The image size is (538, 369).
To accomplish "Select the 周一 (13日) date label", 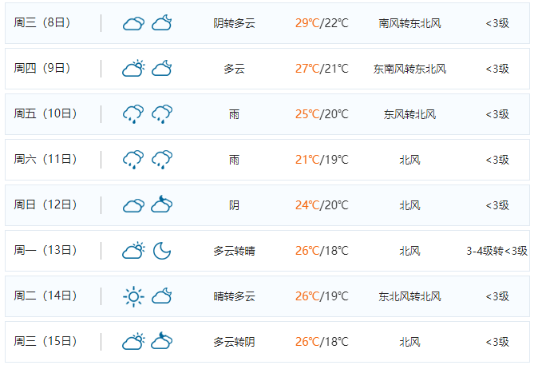I will click(45, 250).
